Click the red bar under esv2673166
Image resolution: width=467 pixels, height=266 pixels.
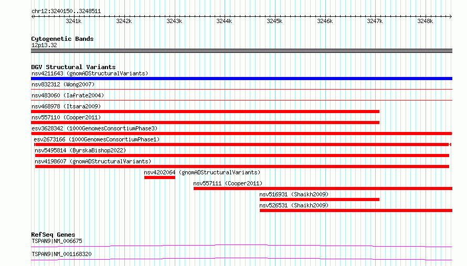[x=242, y=145]
